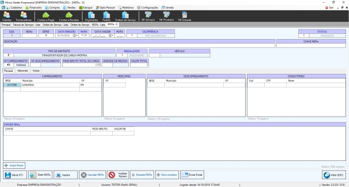Viewport: 349px width, 187px height.
Task: Click Ocorrência code field
Action: pos(132,36)
